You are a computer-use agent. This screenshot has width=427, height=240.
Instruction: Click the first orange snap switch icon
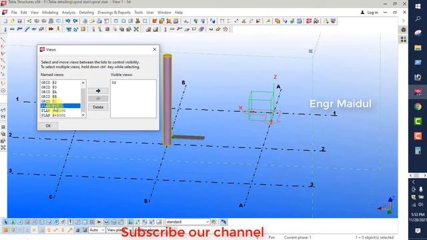(5, 230)
